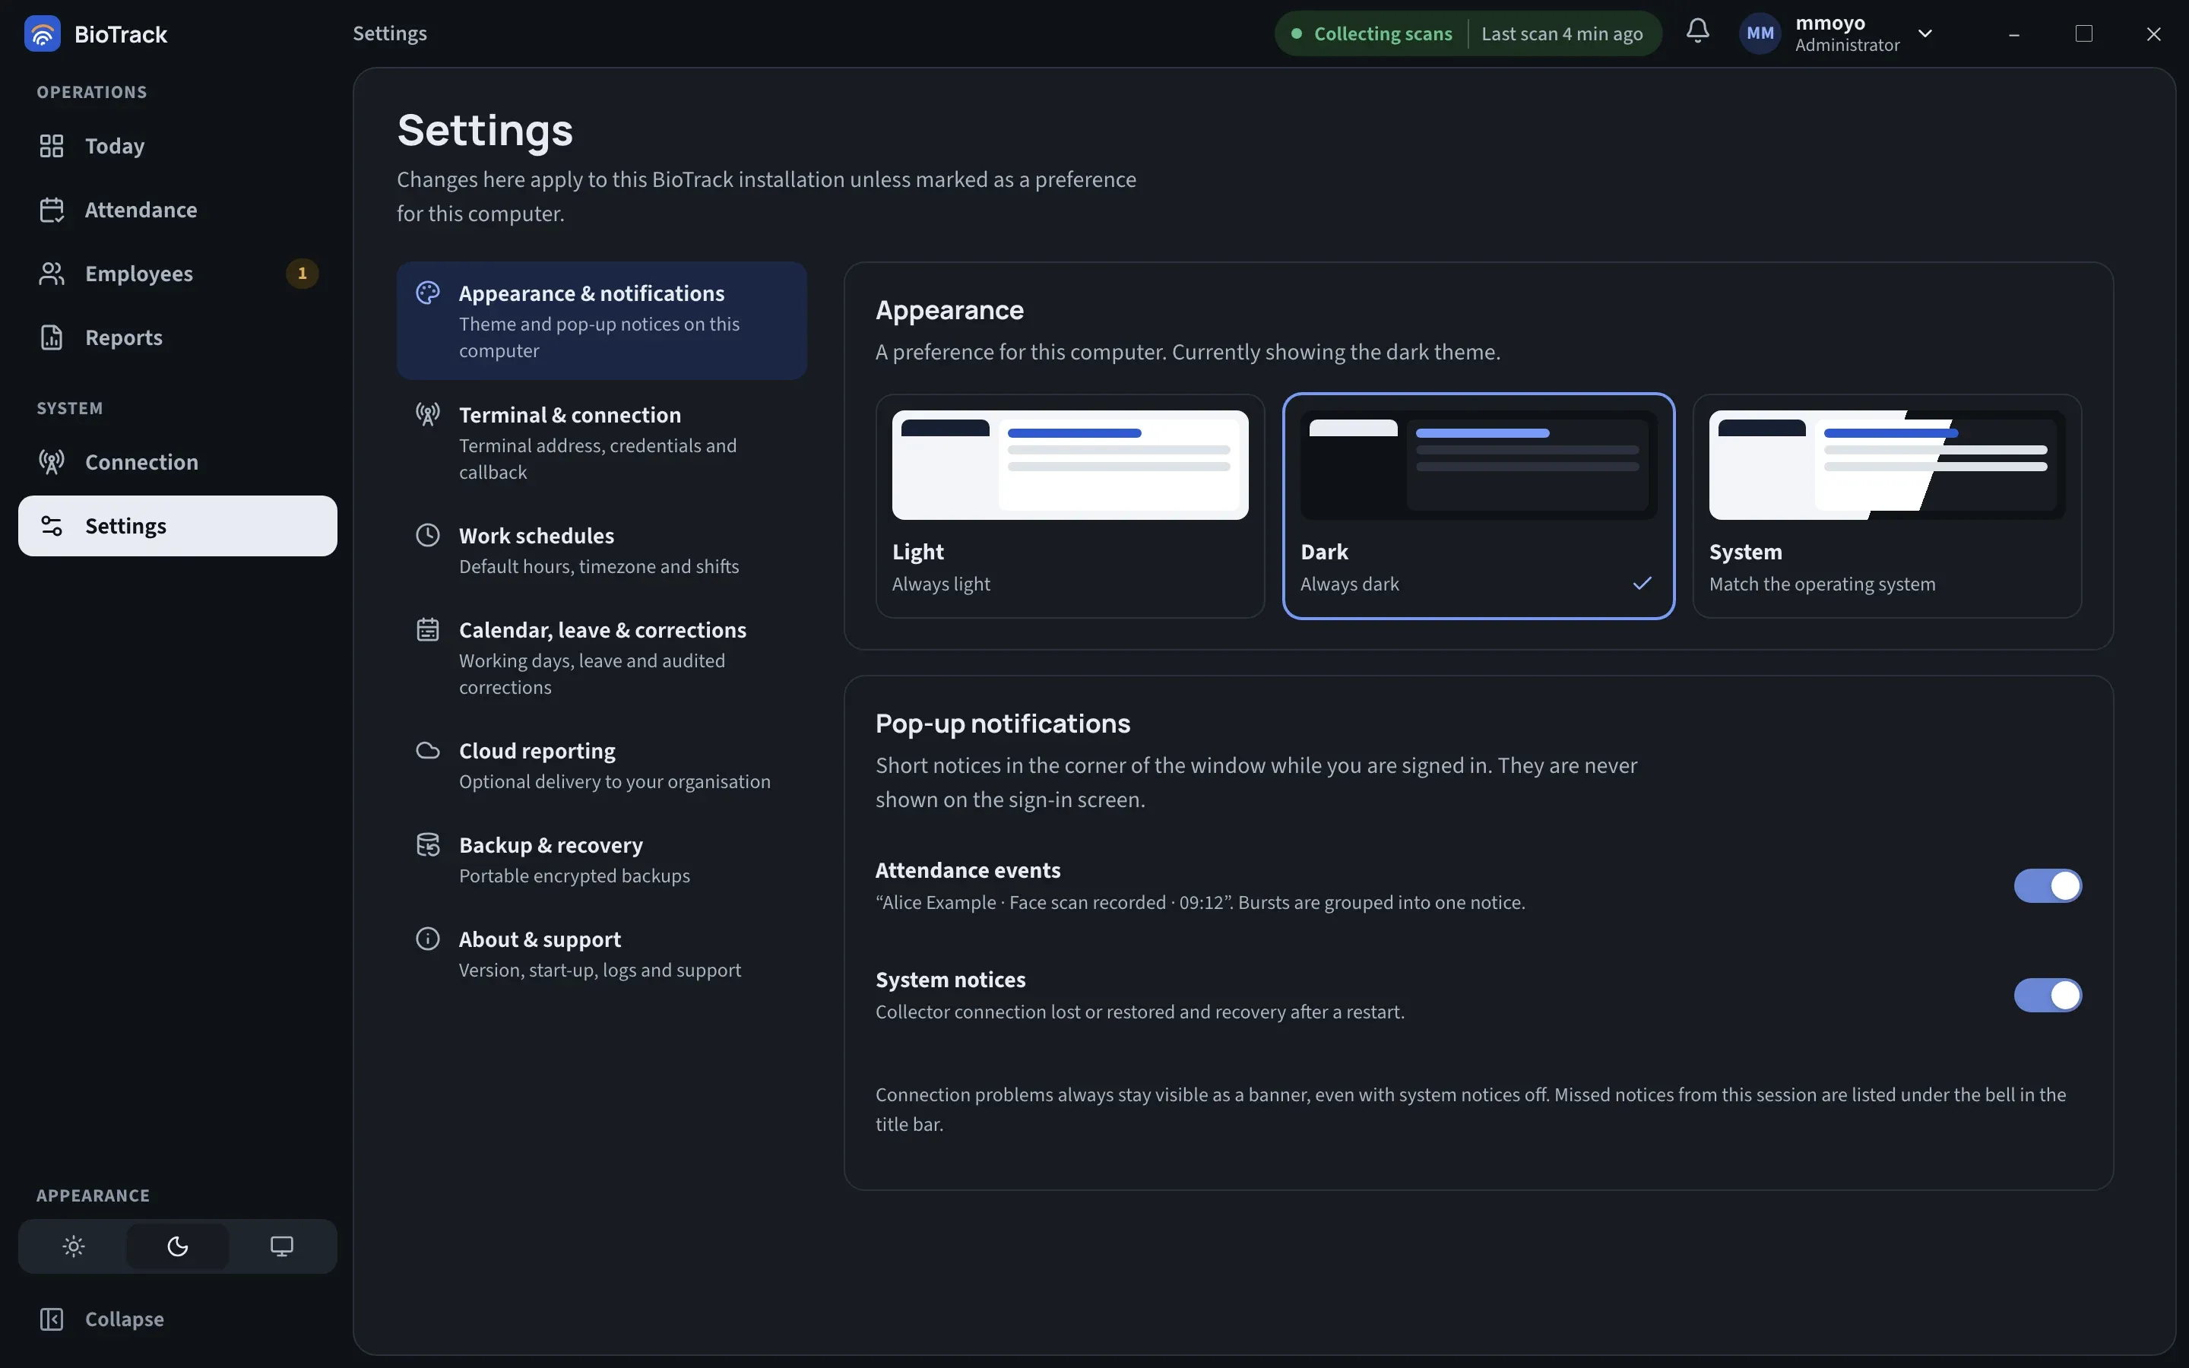Click the antenna icon beside Terminal & connection
Viewport: 2189px width, 1368px height.
coord(428,414)
